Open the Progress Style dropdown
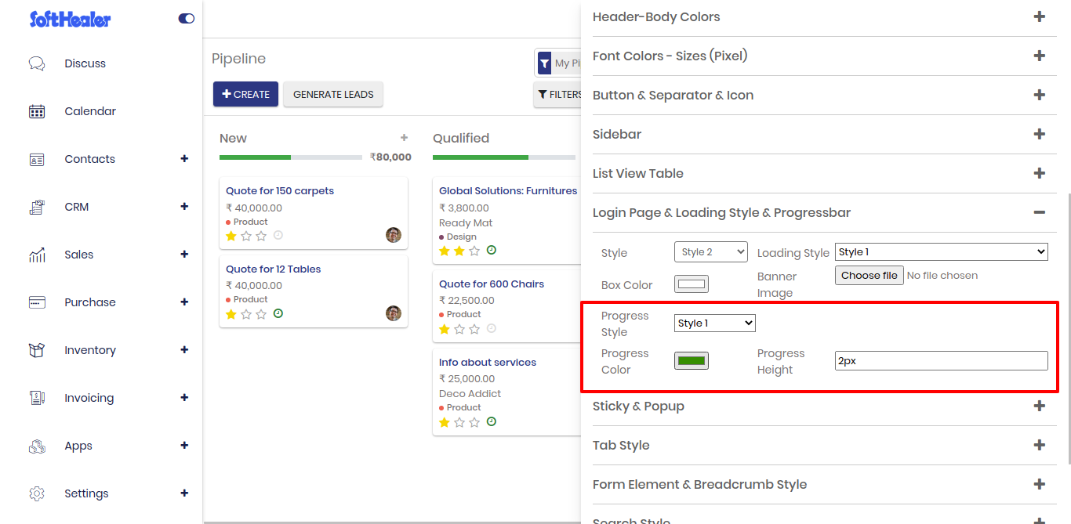The height and width of the screenshot is (524, 1071). tap(715, 323)
